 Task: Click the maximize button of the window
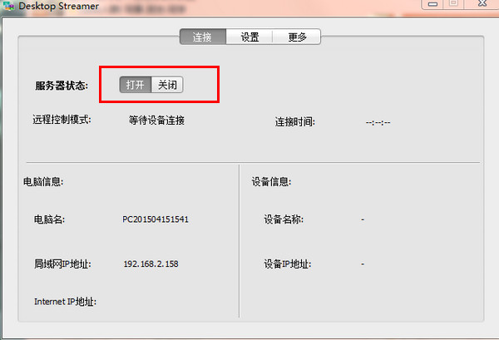[453, 3]
